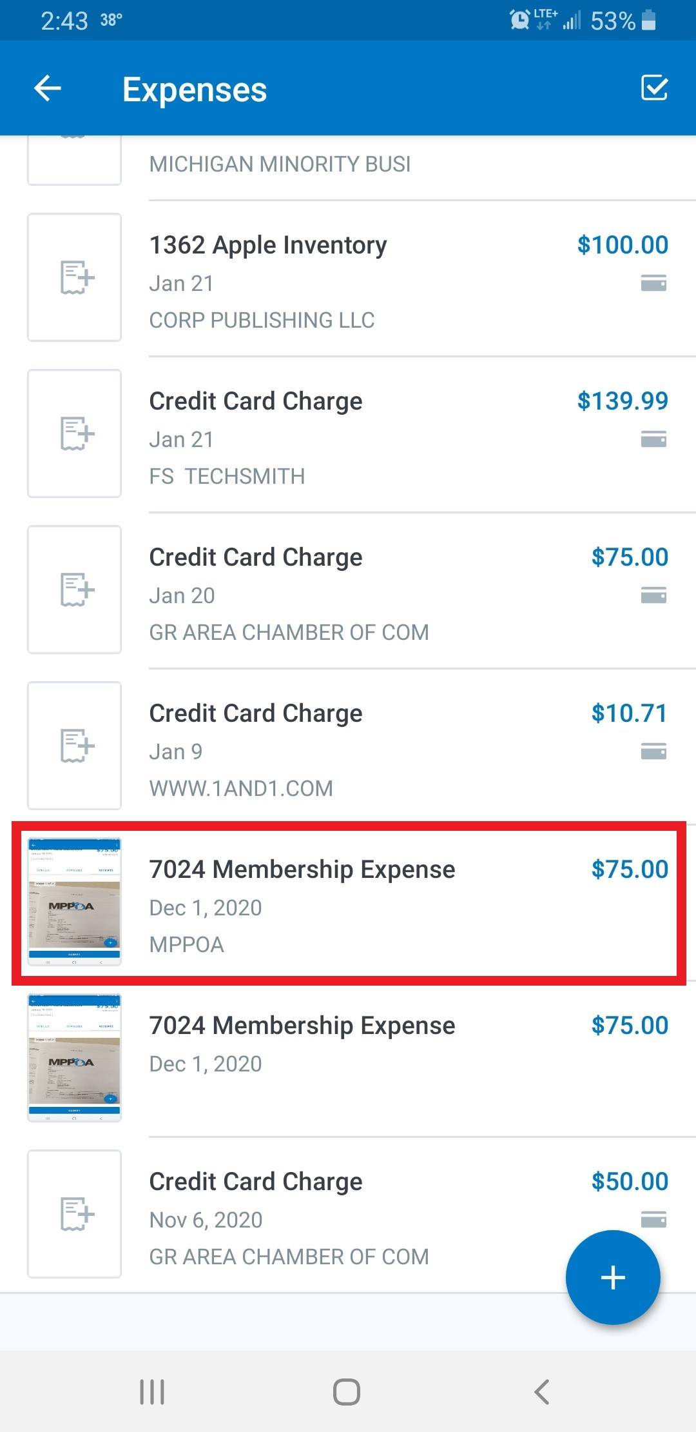This screenshot has width=696, height=1432.
Task: Select the $10.71 amount for 1AND1 charge
Action: coord(629,713)
